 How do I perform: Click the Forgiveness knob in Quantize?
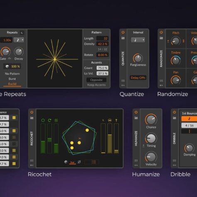[x=138, y=58]
